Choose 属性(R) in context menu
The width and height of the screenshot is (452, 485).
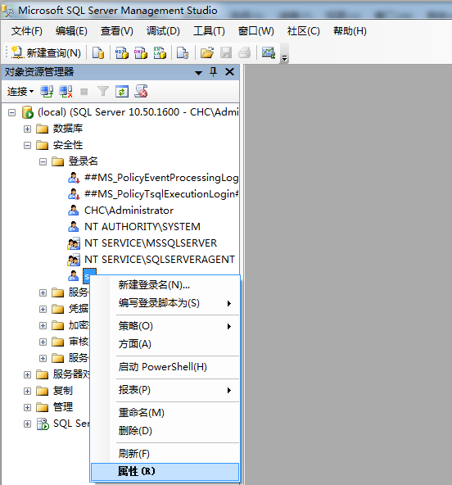165,472
